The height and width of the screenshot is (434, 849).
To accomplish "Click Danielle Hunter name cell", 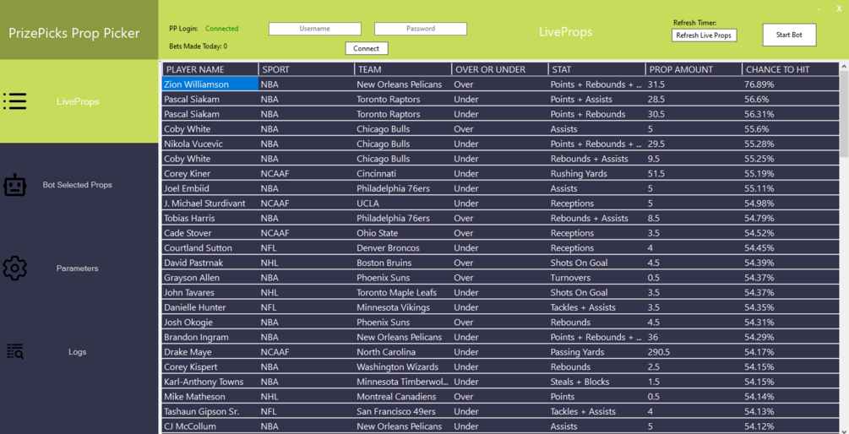I will coord(210,307).
